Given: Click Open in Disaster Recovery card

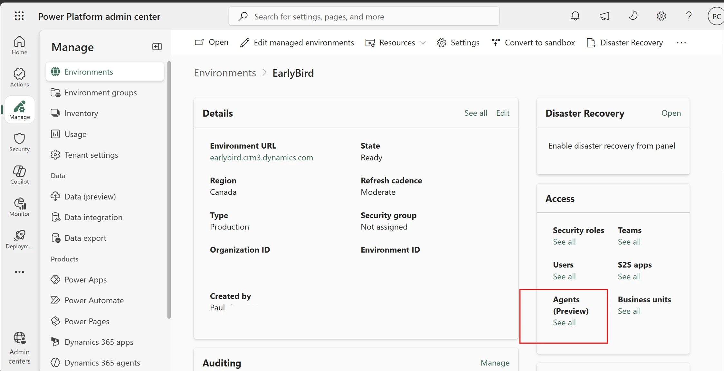Looking at the screenshot, I should click(x=671, y=113).
